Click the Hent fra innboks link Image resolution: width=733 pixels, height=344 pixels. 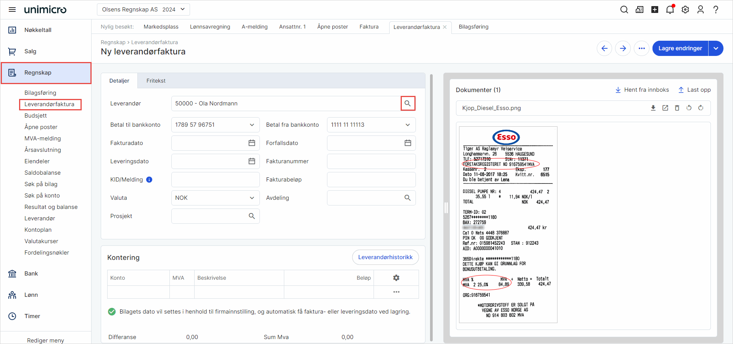click(642, 90)
